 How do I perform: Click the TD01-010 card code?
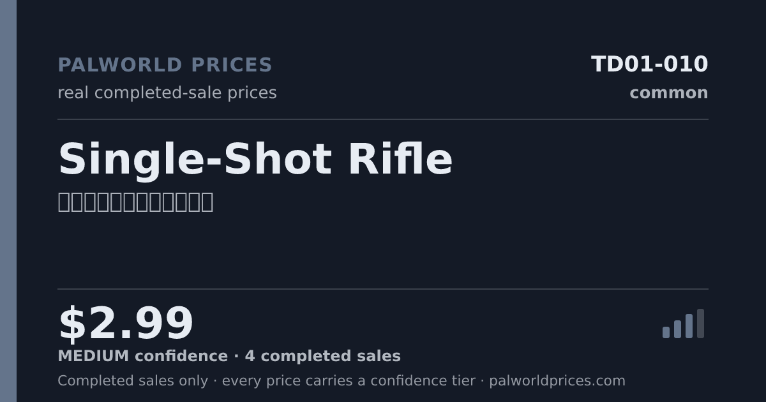(x=649, y=64)
